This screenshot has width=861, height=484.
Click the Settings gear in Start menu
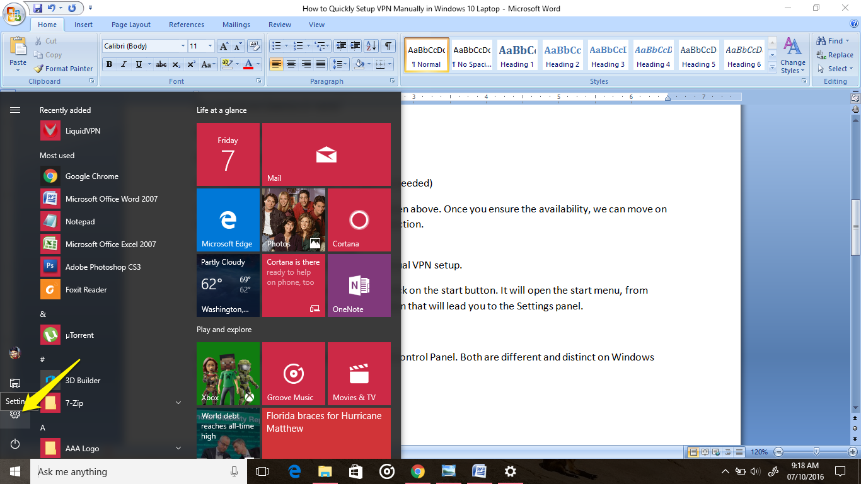[x=15, y=414]
